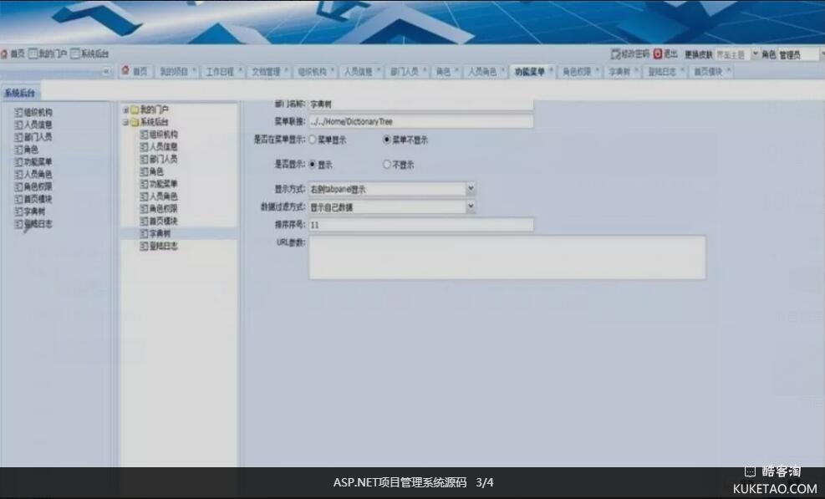Click the 角色权限 icon in the left sidebar
The width and height of the screenshot is (825, 499).
[x=18, y=186]
